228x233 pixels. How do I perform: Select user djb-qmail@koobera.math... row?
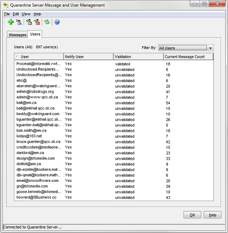click(x=114, y=175)
